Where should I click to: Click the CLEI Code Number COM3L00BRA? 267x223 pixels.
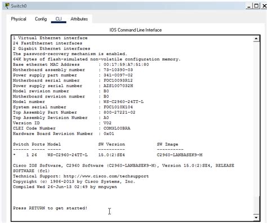117,128
